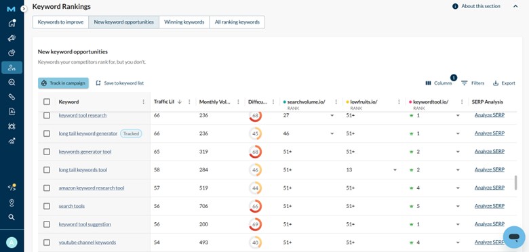Open the page optimization icon in the sidebar
The width and height of the screenshot is (529, 252).
12,112
